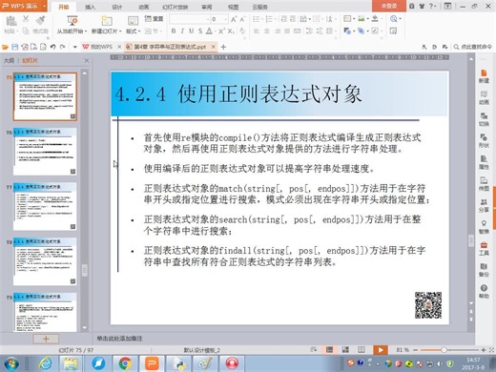The height and width of the screenshot is (372, 496).
Task: Click the 形状 icon in right sidebar
Action: tap(484, 141)
